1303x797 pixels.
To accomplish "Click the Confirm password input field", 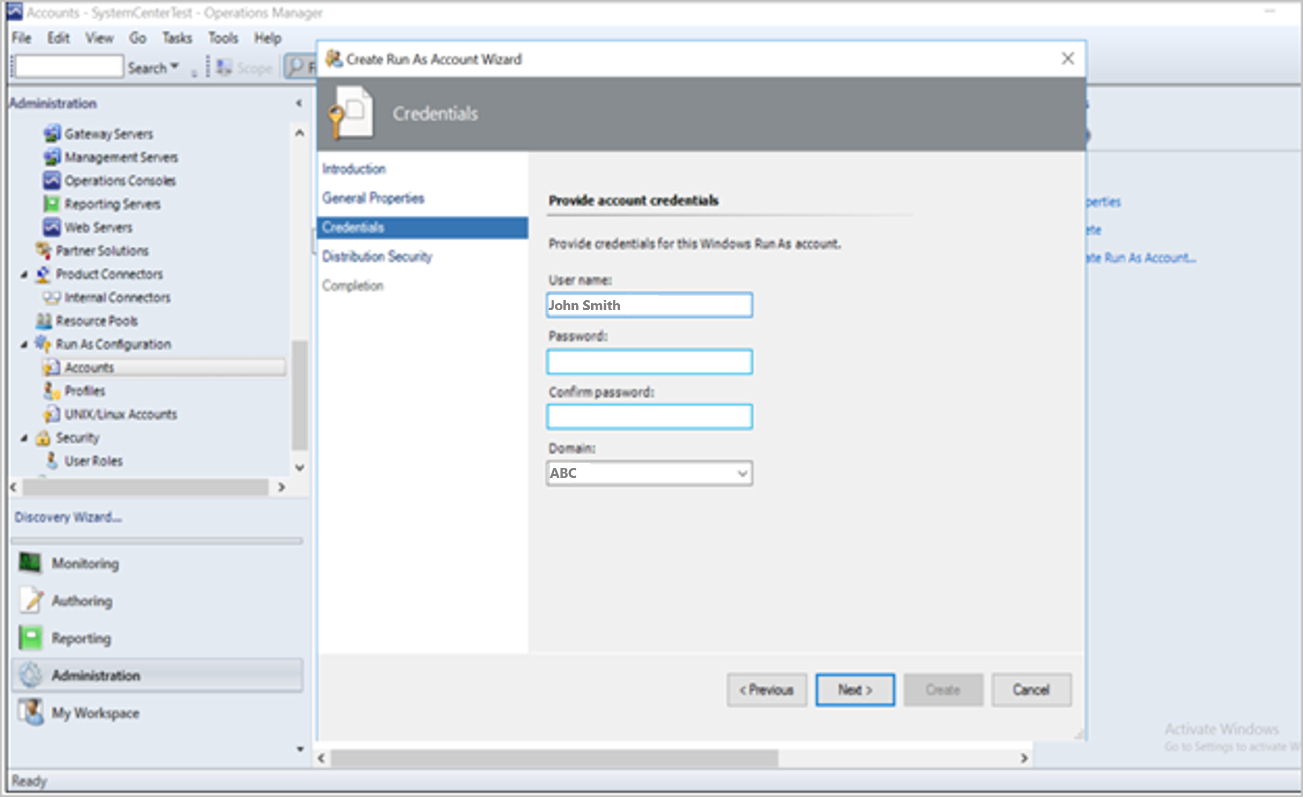I will pos(649,417).
